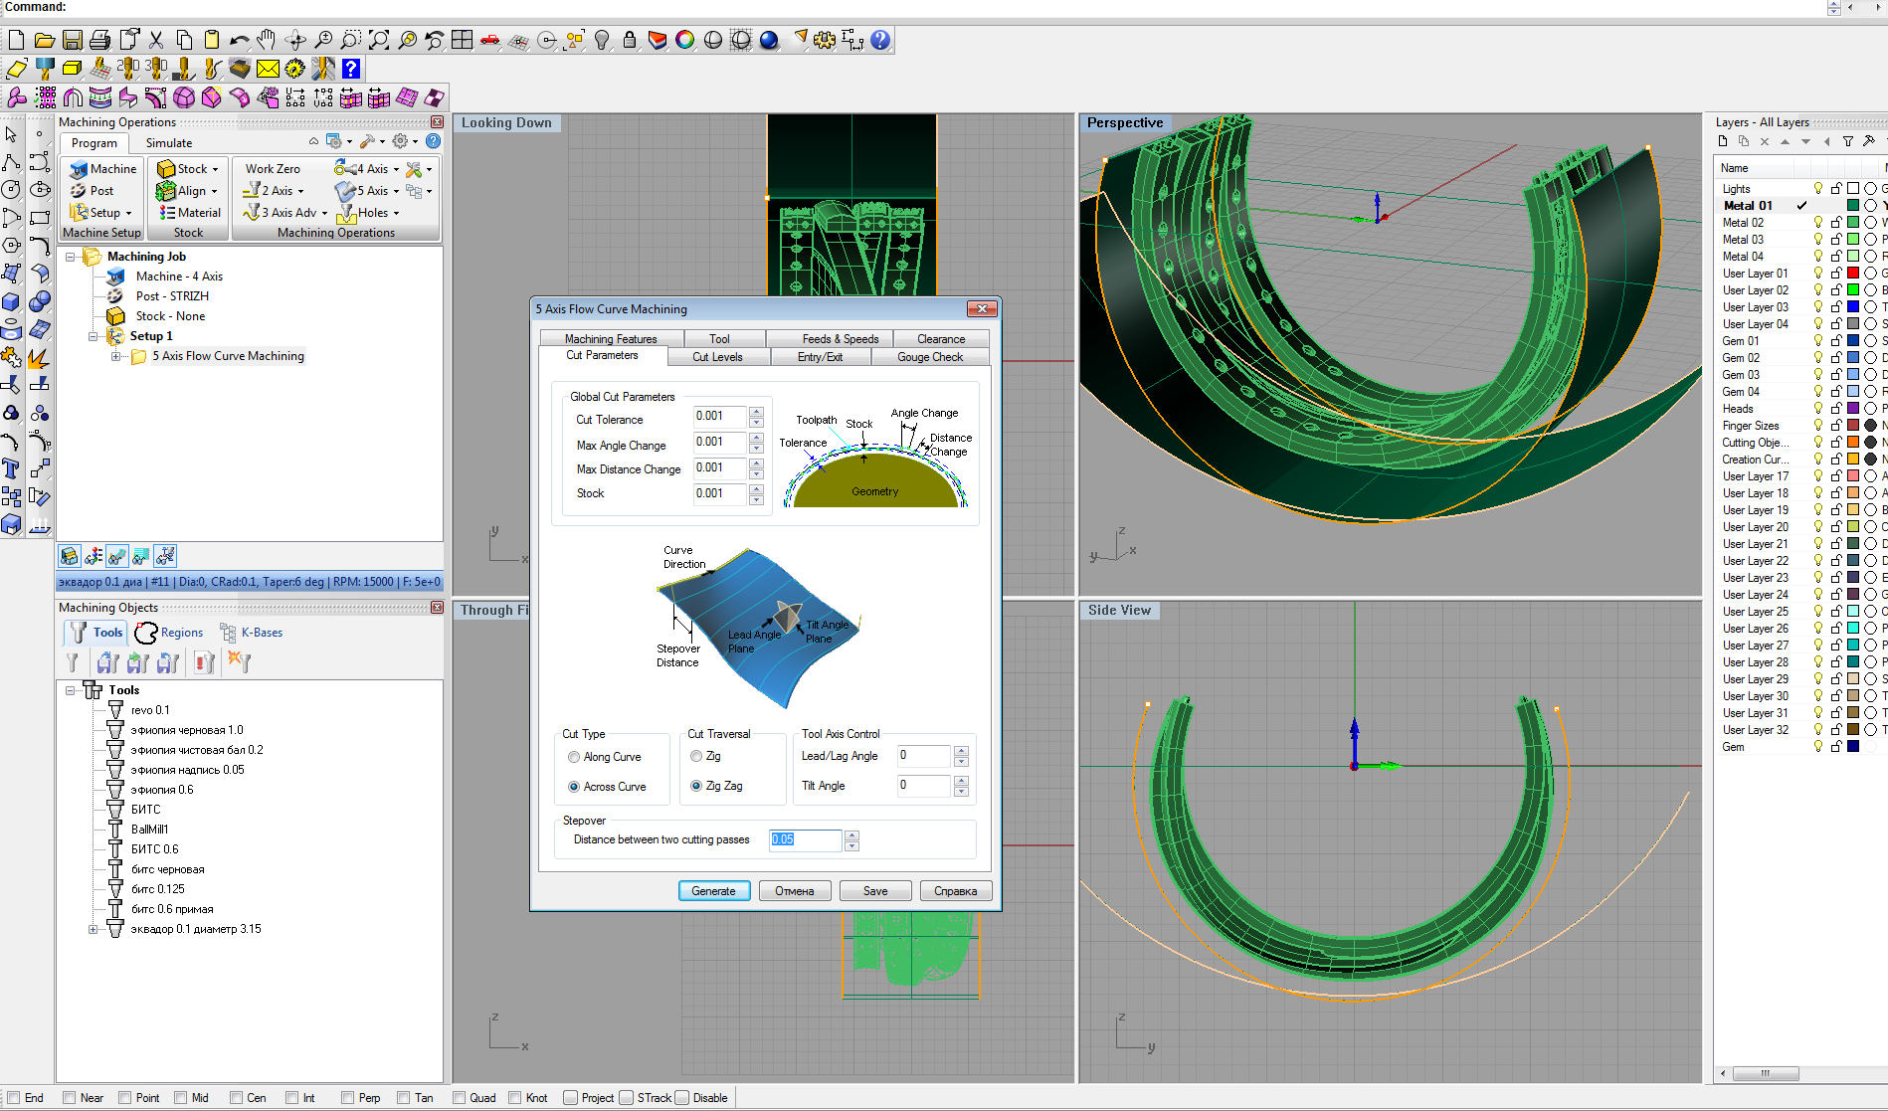
Task: Click the Save button in dialog
Action: pyautogui.click(x=875, y=891)
